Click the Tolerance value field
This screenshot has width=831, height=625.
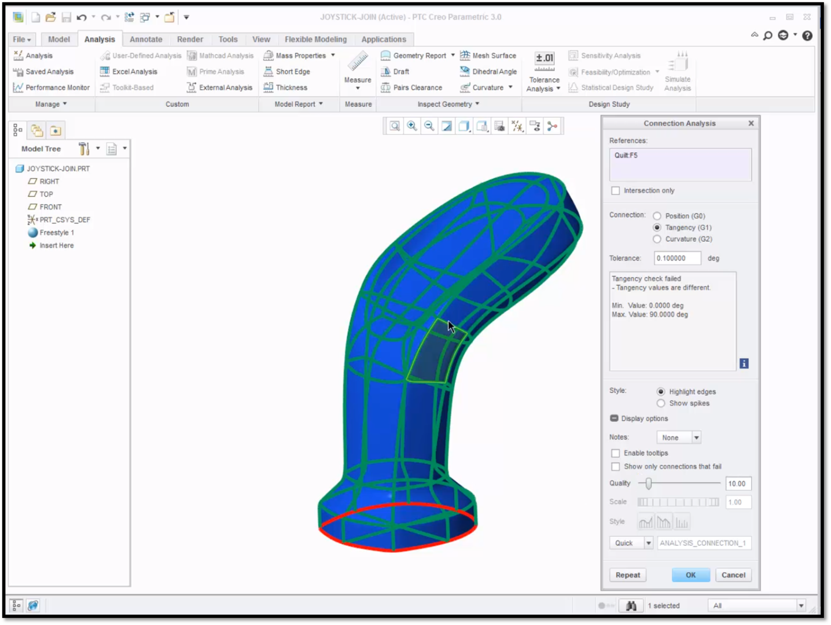(677, 258)
